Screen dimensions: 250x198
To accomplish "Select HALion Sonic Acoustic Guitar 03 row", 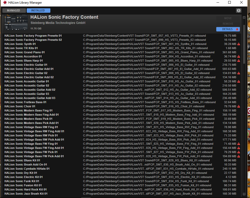I will tap(122, 94).
